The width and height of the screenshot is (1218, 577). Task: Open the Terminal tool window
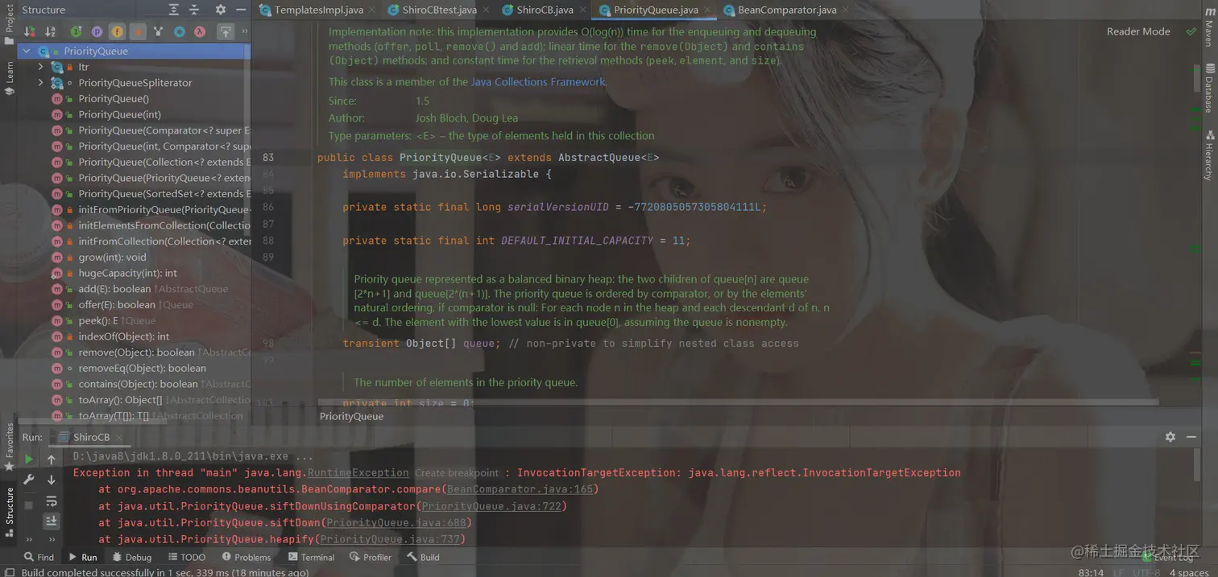click(x=311, y=557)
